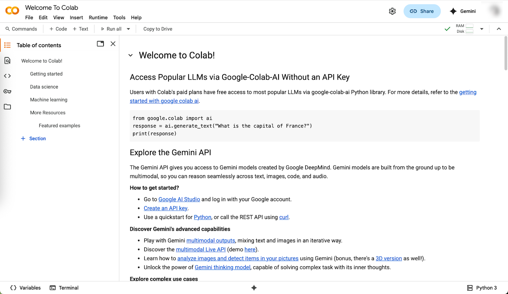The image size is (508, 294).
Task: Open getting started with google colab ai link
Action: [164, 101]
